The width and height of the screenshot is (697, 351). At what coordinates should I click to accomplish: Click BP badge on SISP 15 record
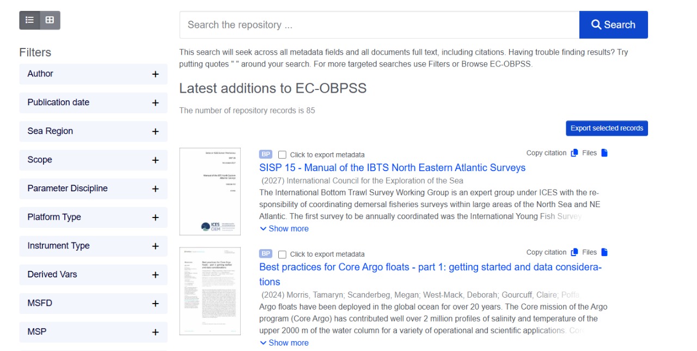266,154
